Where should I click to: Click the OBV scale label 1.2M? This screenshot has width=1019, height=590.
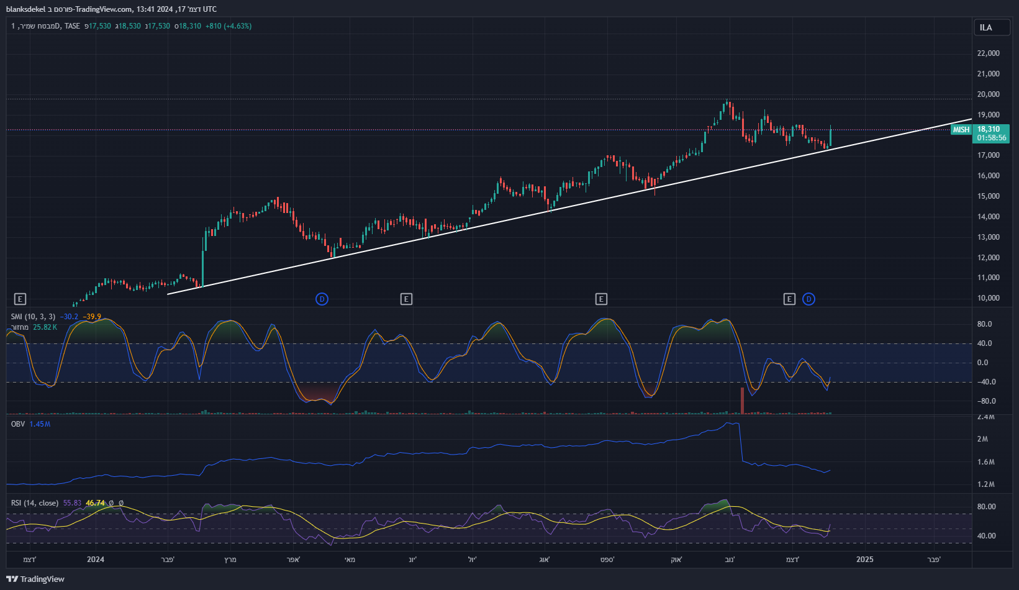point(986,484)
